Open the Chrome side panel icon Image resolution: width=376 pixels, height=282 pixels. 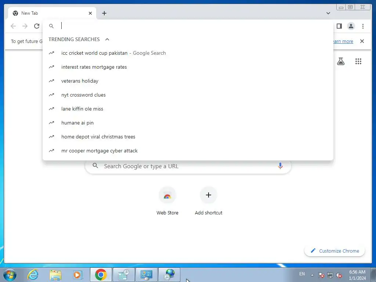pyautogui.click(x=339, y=26)
